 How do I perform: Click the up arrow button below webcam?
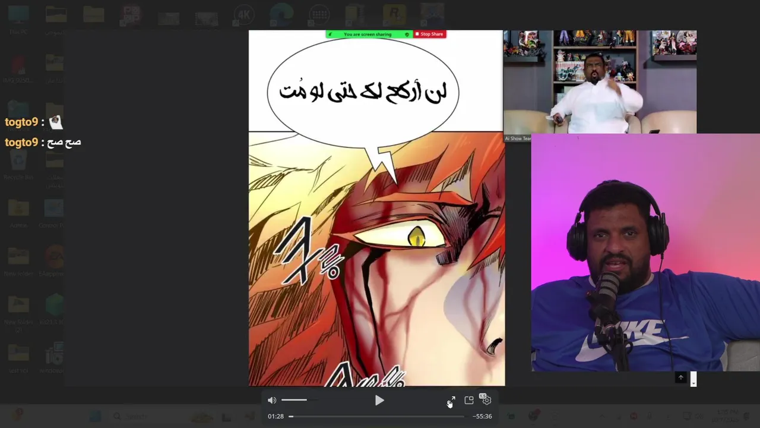(x=681, y=377)
